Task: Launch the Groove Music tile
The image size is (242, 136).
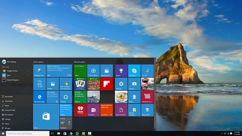Action: click(x=93, y=71)
